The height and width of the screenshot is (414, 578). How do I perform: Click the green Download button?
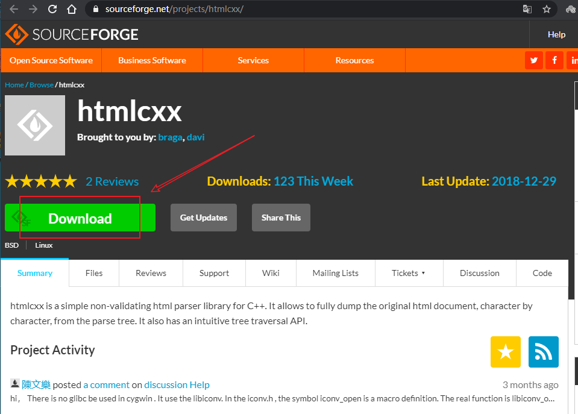[x=80, y=218]
